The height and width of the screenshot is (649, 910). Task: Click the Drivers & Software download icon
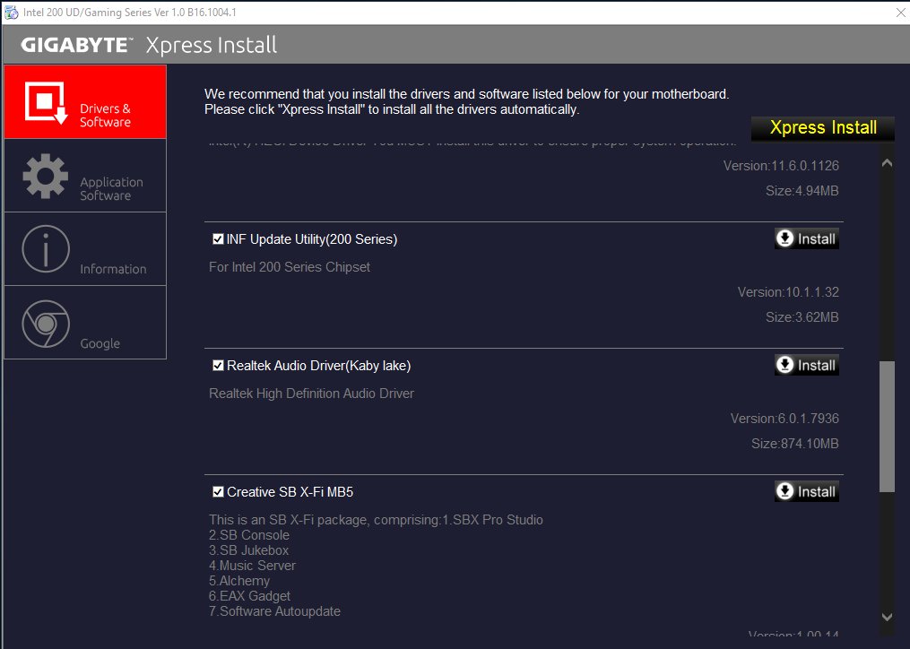45,102
